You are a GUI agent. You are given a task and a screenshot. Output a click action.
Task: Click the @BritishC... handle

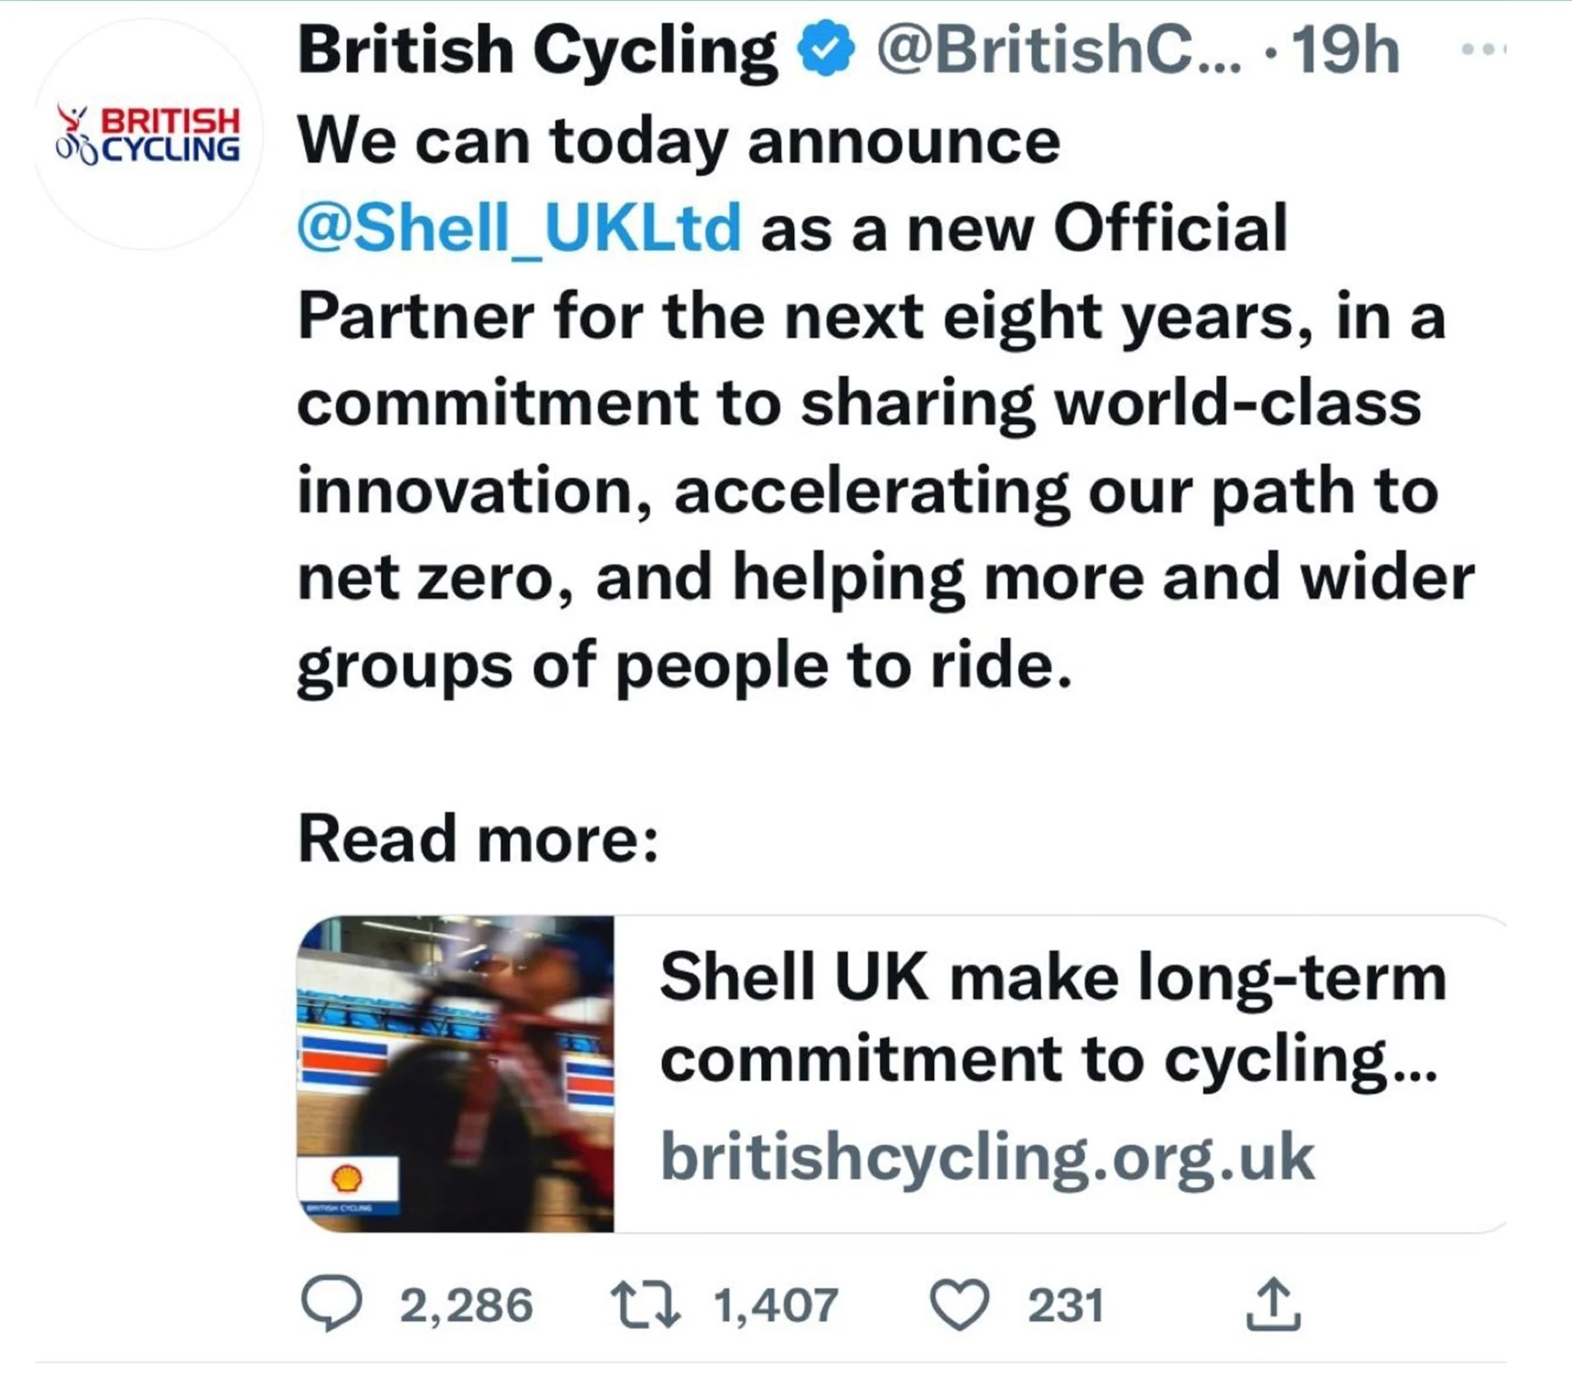click(x=1058, y=49)
